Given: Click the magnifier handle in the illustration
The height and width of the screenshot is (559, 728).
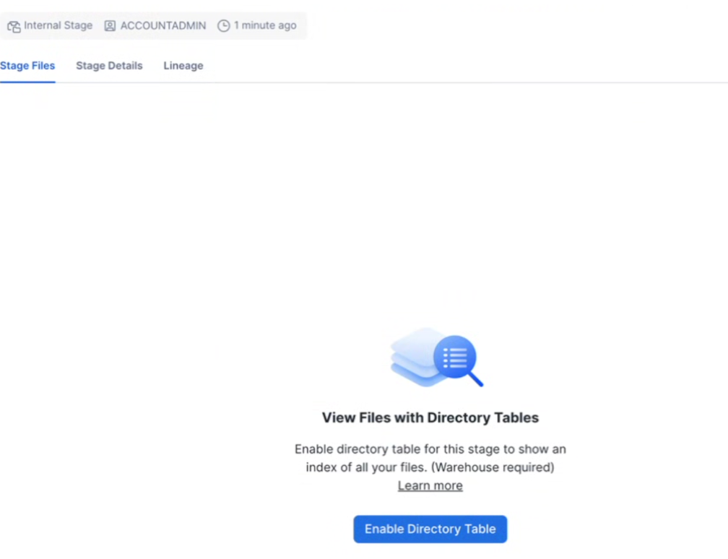Looking at the screenshot, I should [x=476, y=379].
